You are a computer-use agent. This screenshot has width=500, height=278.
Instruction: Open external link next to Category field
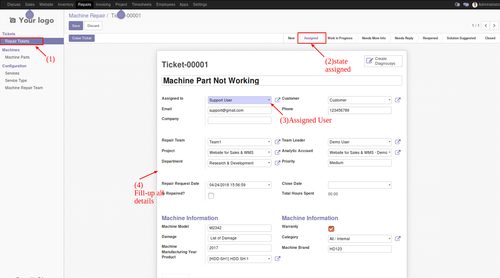398,239
